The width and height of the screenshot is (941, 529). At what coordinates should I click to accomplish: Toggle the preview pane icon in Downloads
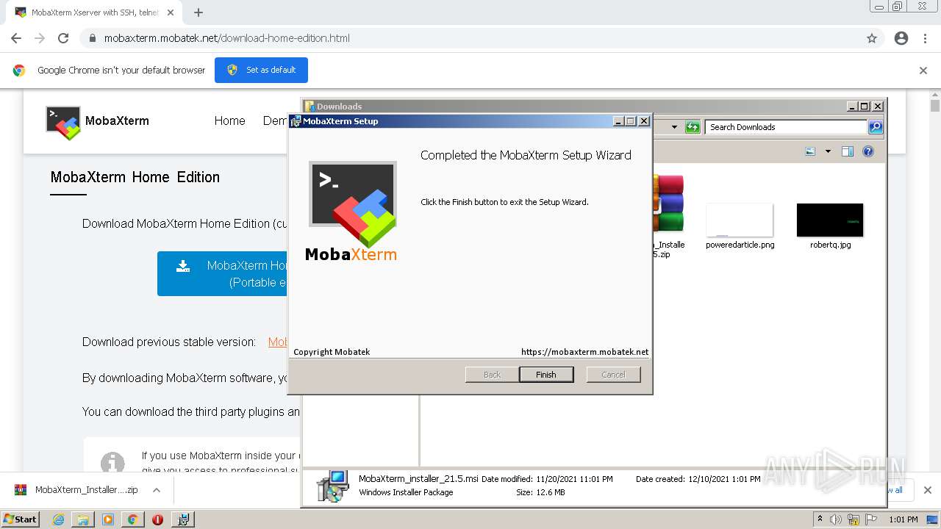(847, 151)
